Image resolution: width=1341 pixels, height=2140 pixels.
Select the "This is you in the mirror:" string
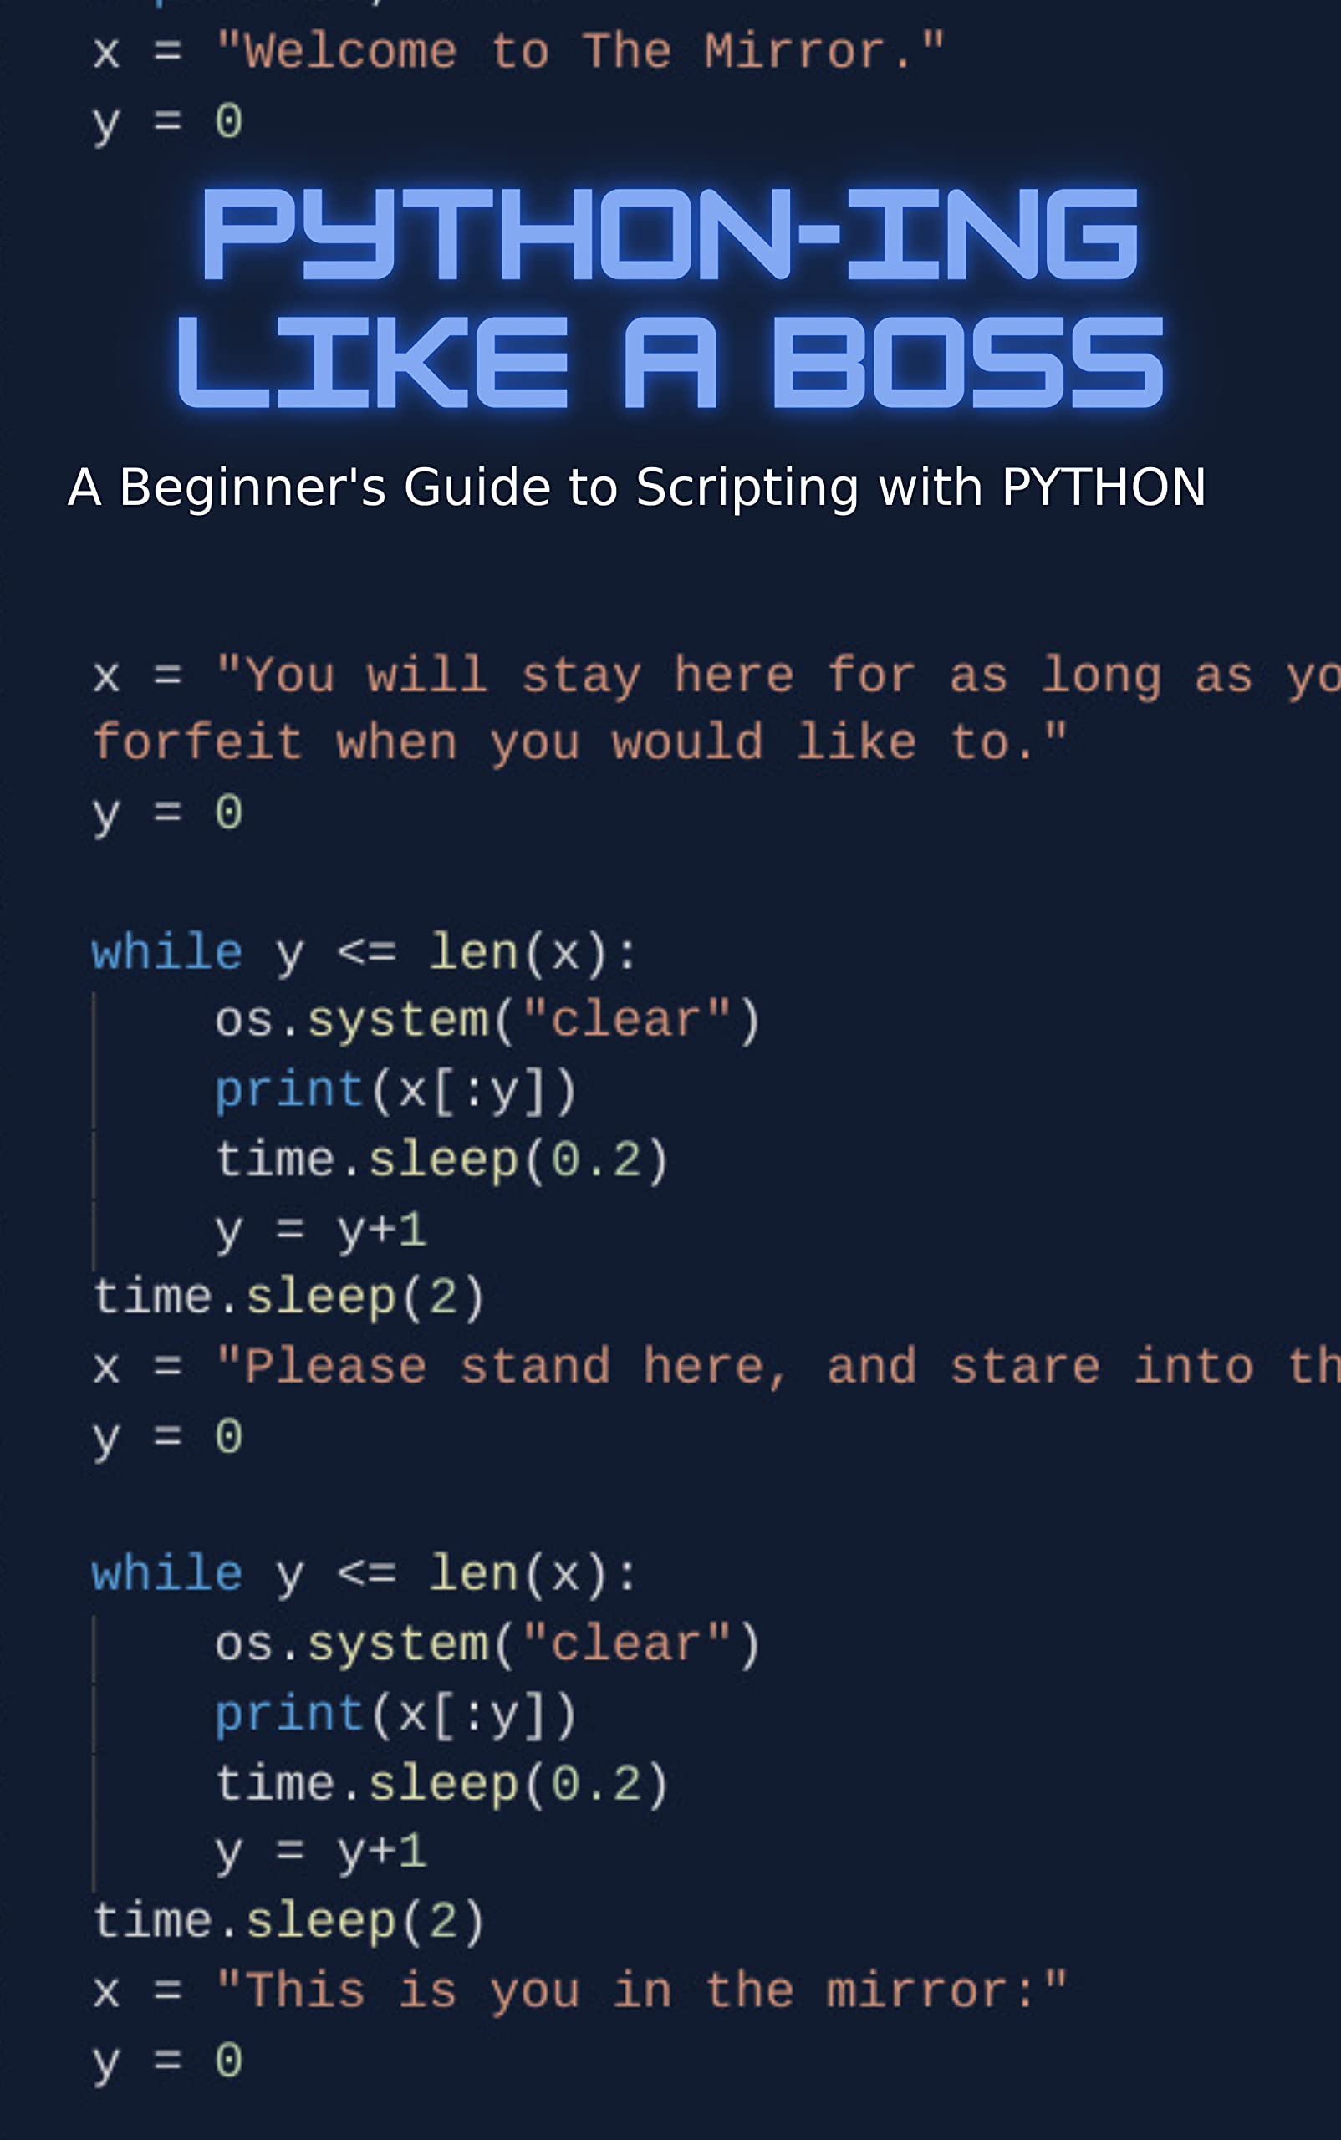point(640,1991)
